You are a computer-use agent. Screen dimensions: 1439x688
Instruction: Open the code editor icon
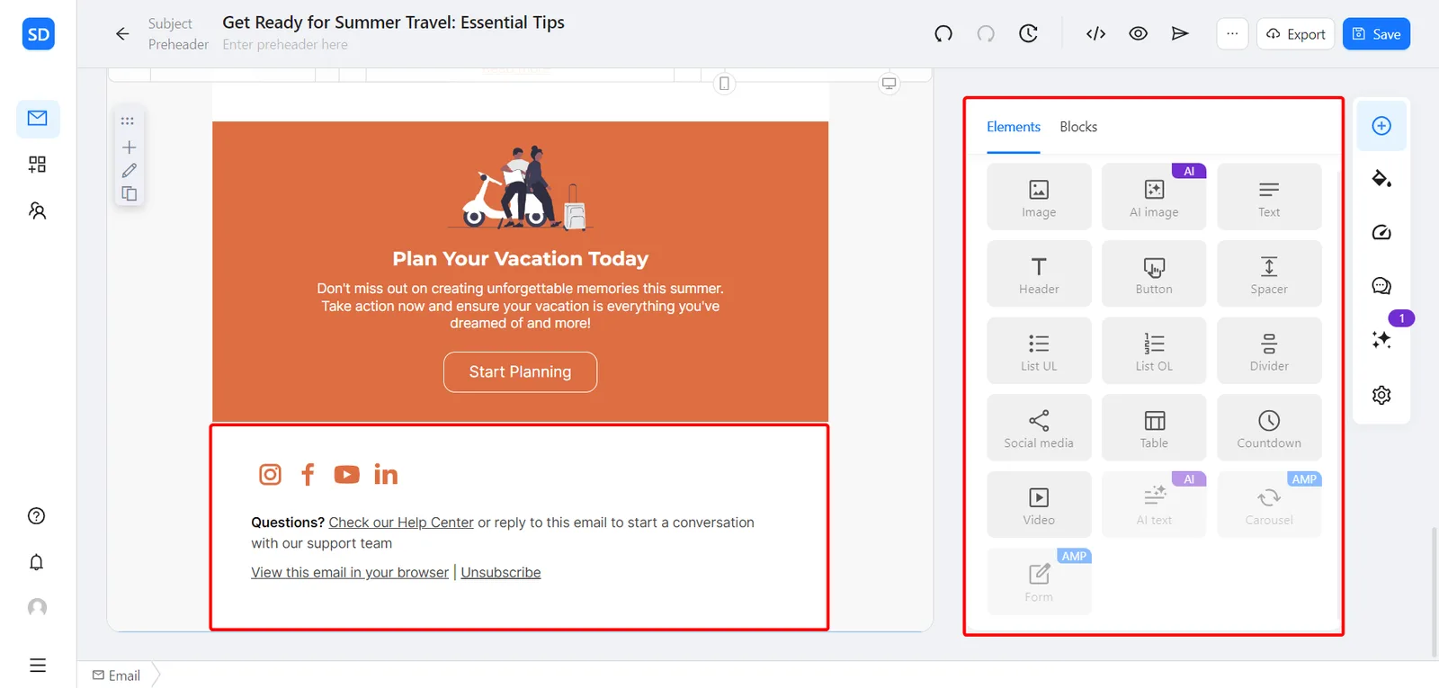tap(1095, 34)
